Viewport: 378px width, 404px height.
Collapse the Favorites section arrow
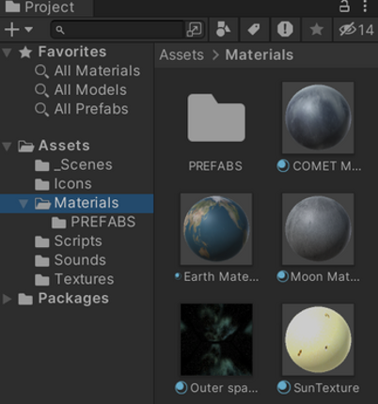point(7,53)
